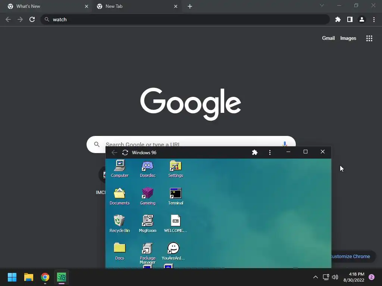Open the Docs folder icon
Screen dimensions: 382x286
[120, 251]
